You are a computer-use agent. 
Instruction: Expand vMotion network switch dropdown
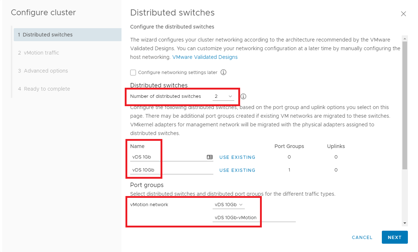[229, 205]
